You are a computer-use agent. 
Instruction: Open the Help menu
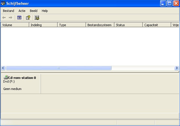tap(45, 11)
